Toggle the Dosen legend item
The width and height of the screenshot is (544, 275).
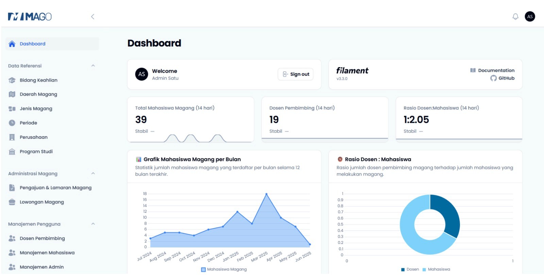[x=410, y=269]
